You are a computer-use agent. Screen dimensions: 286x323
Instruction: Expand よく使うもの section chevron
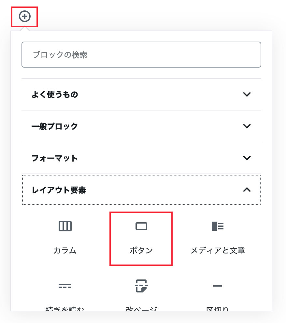pos(247,94)
